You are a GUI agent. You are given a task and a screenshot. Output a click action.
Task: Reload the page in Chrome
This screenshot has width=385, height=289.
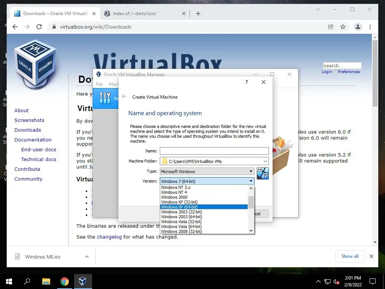pos(39,27)
